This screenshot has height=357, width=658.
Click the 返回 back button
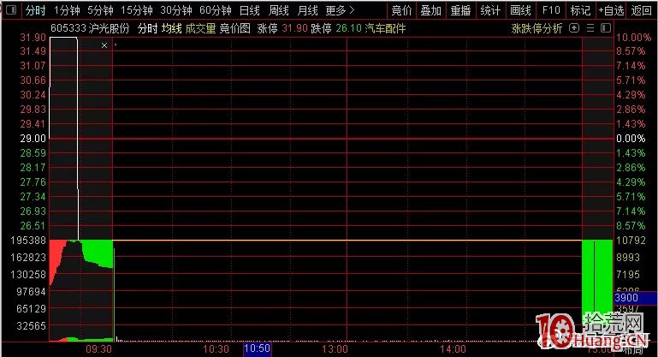tap(641, 10)
